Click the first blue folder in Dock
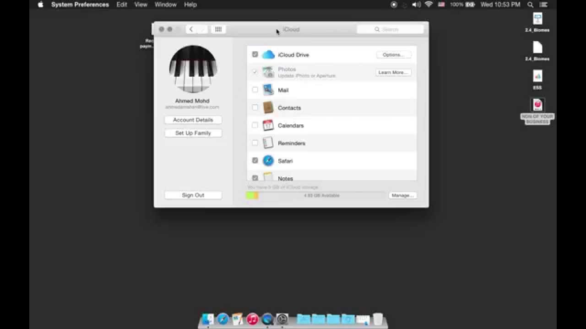Viewport: 586px width, 329px height. (304, 319)
